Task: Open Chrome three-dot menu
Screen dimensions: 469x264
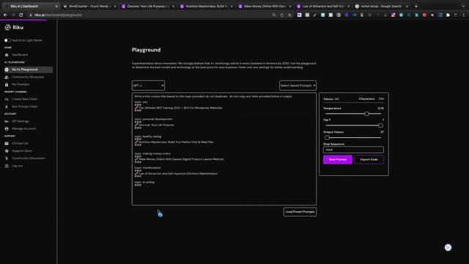Action: [464, 15]
